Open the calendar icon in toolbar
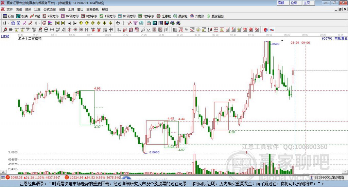348x187 pixels. tap(149, 23)
